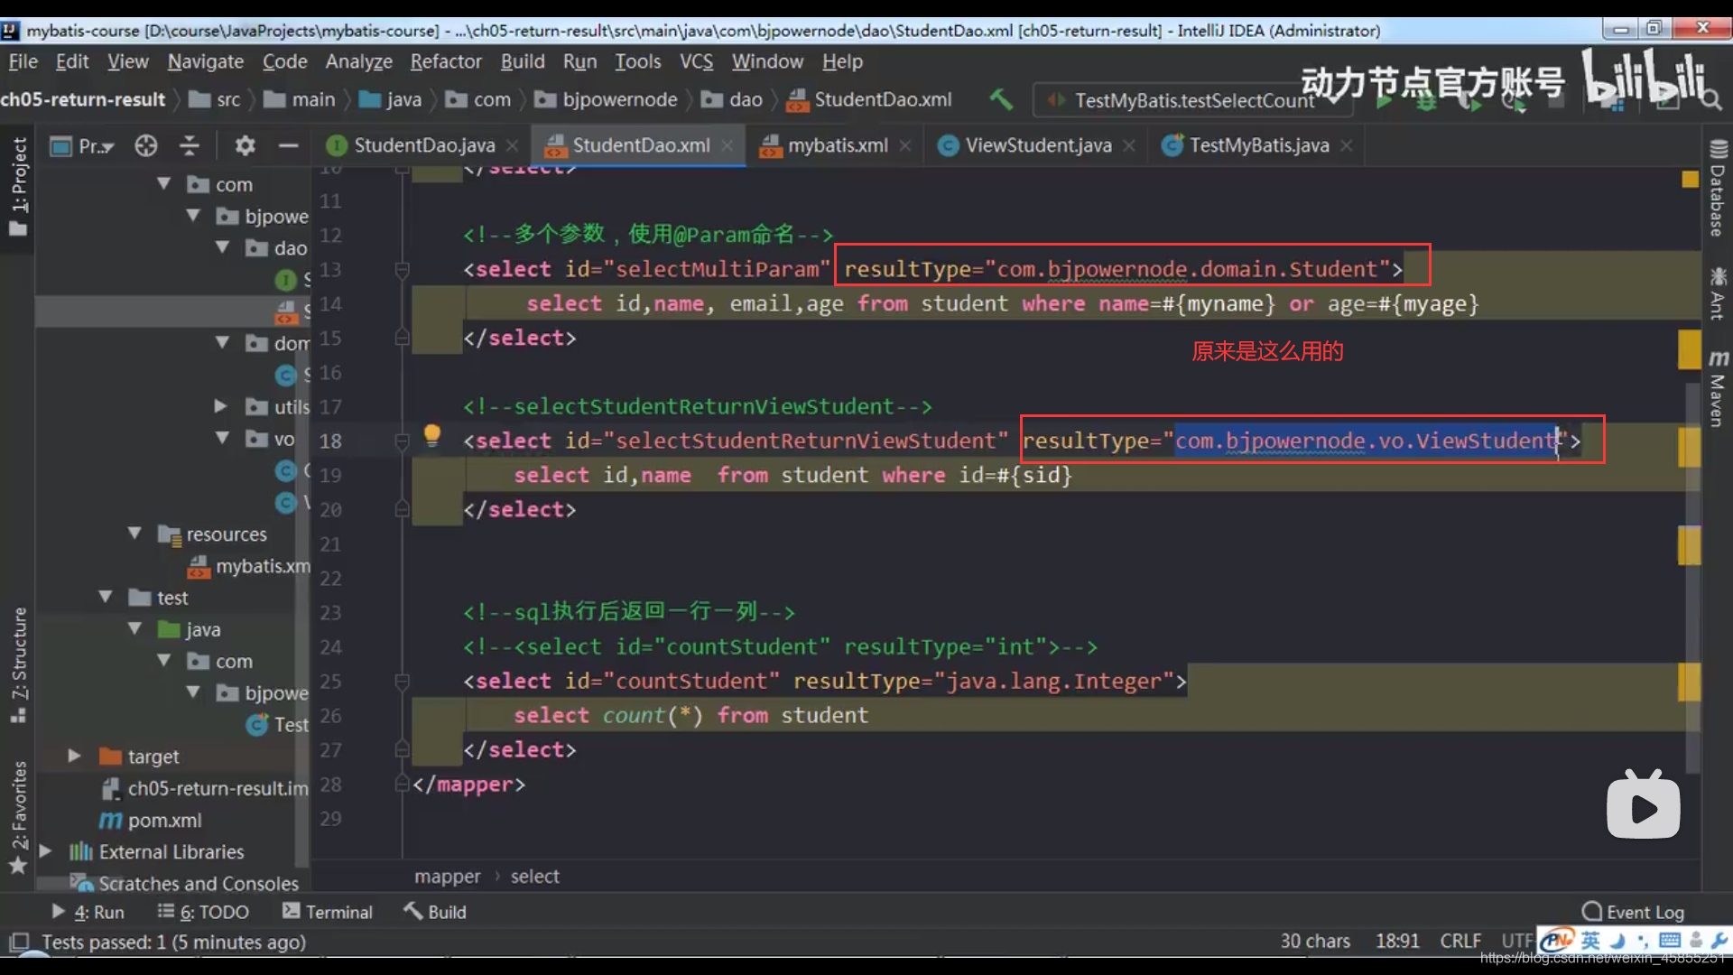The image size is (1733, 975).
Task: Open the Analyze menu
Action: tap(358, 61)
